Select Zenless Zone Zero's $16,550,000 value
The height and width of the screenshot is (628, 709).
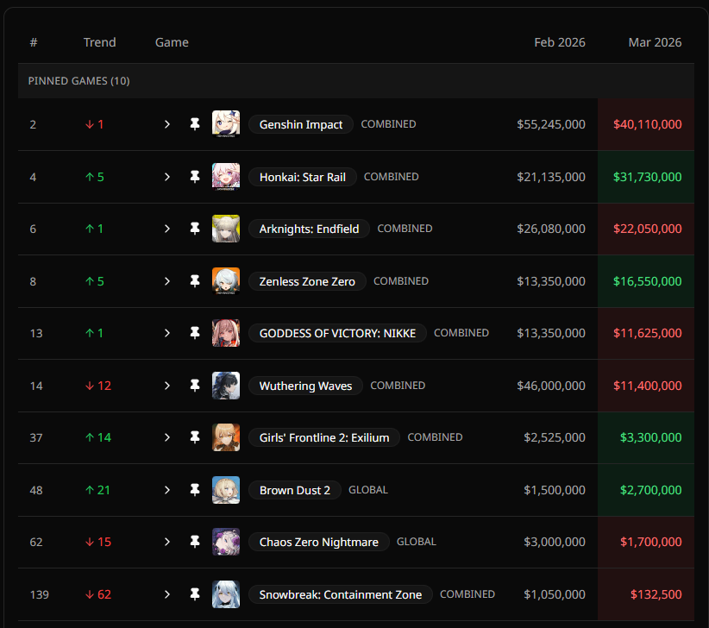[x=648, y=281]
